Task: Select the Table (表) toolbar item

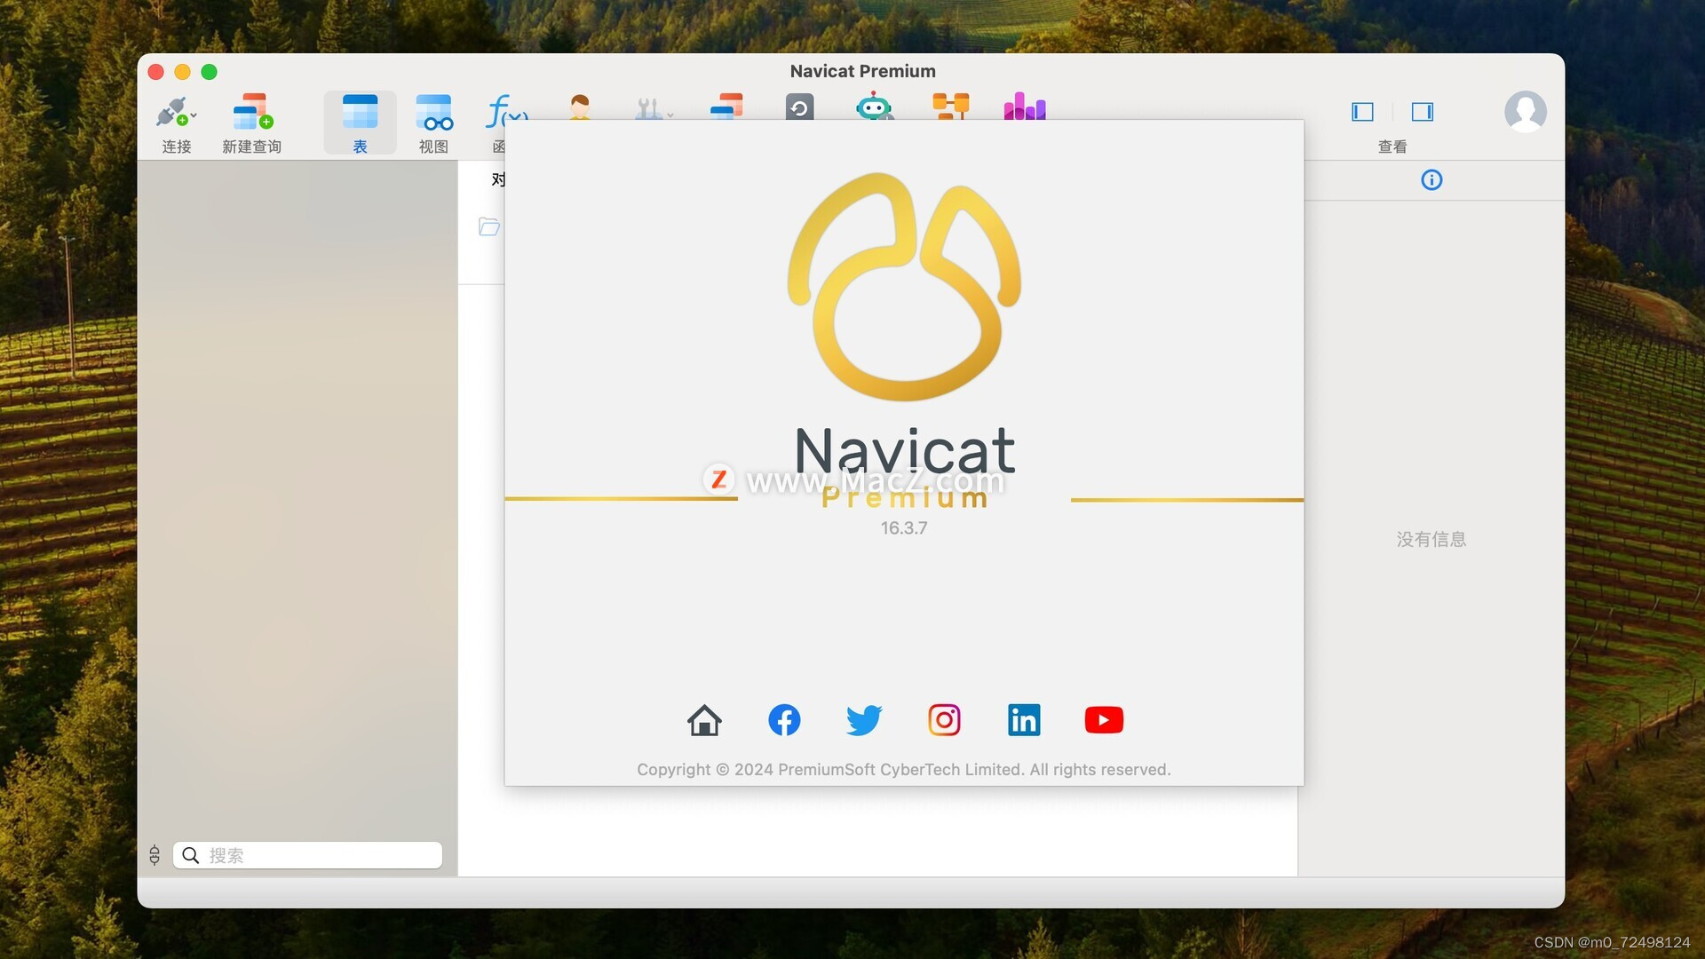Action: point(360,123)
